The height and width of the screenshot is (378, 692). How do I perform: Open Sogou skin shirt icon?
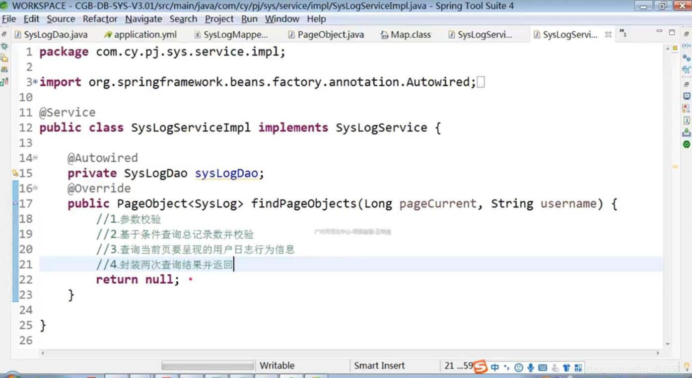pyautogui.click(x=566, y=367)
